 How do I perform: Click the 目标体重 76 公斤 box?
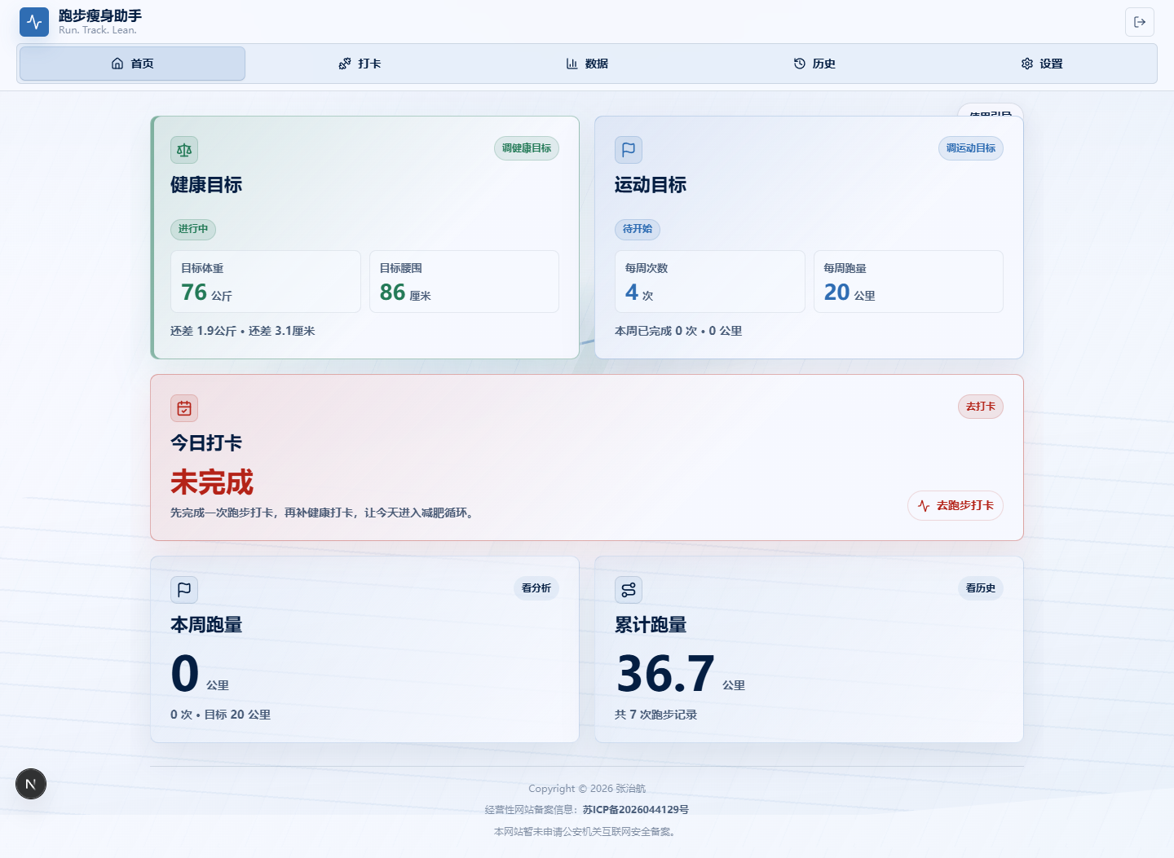pos(266,281)
